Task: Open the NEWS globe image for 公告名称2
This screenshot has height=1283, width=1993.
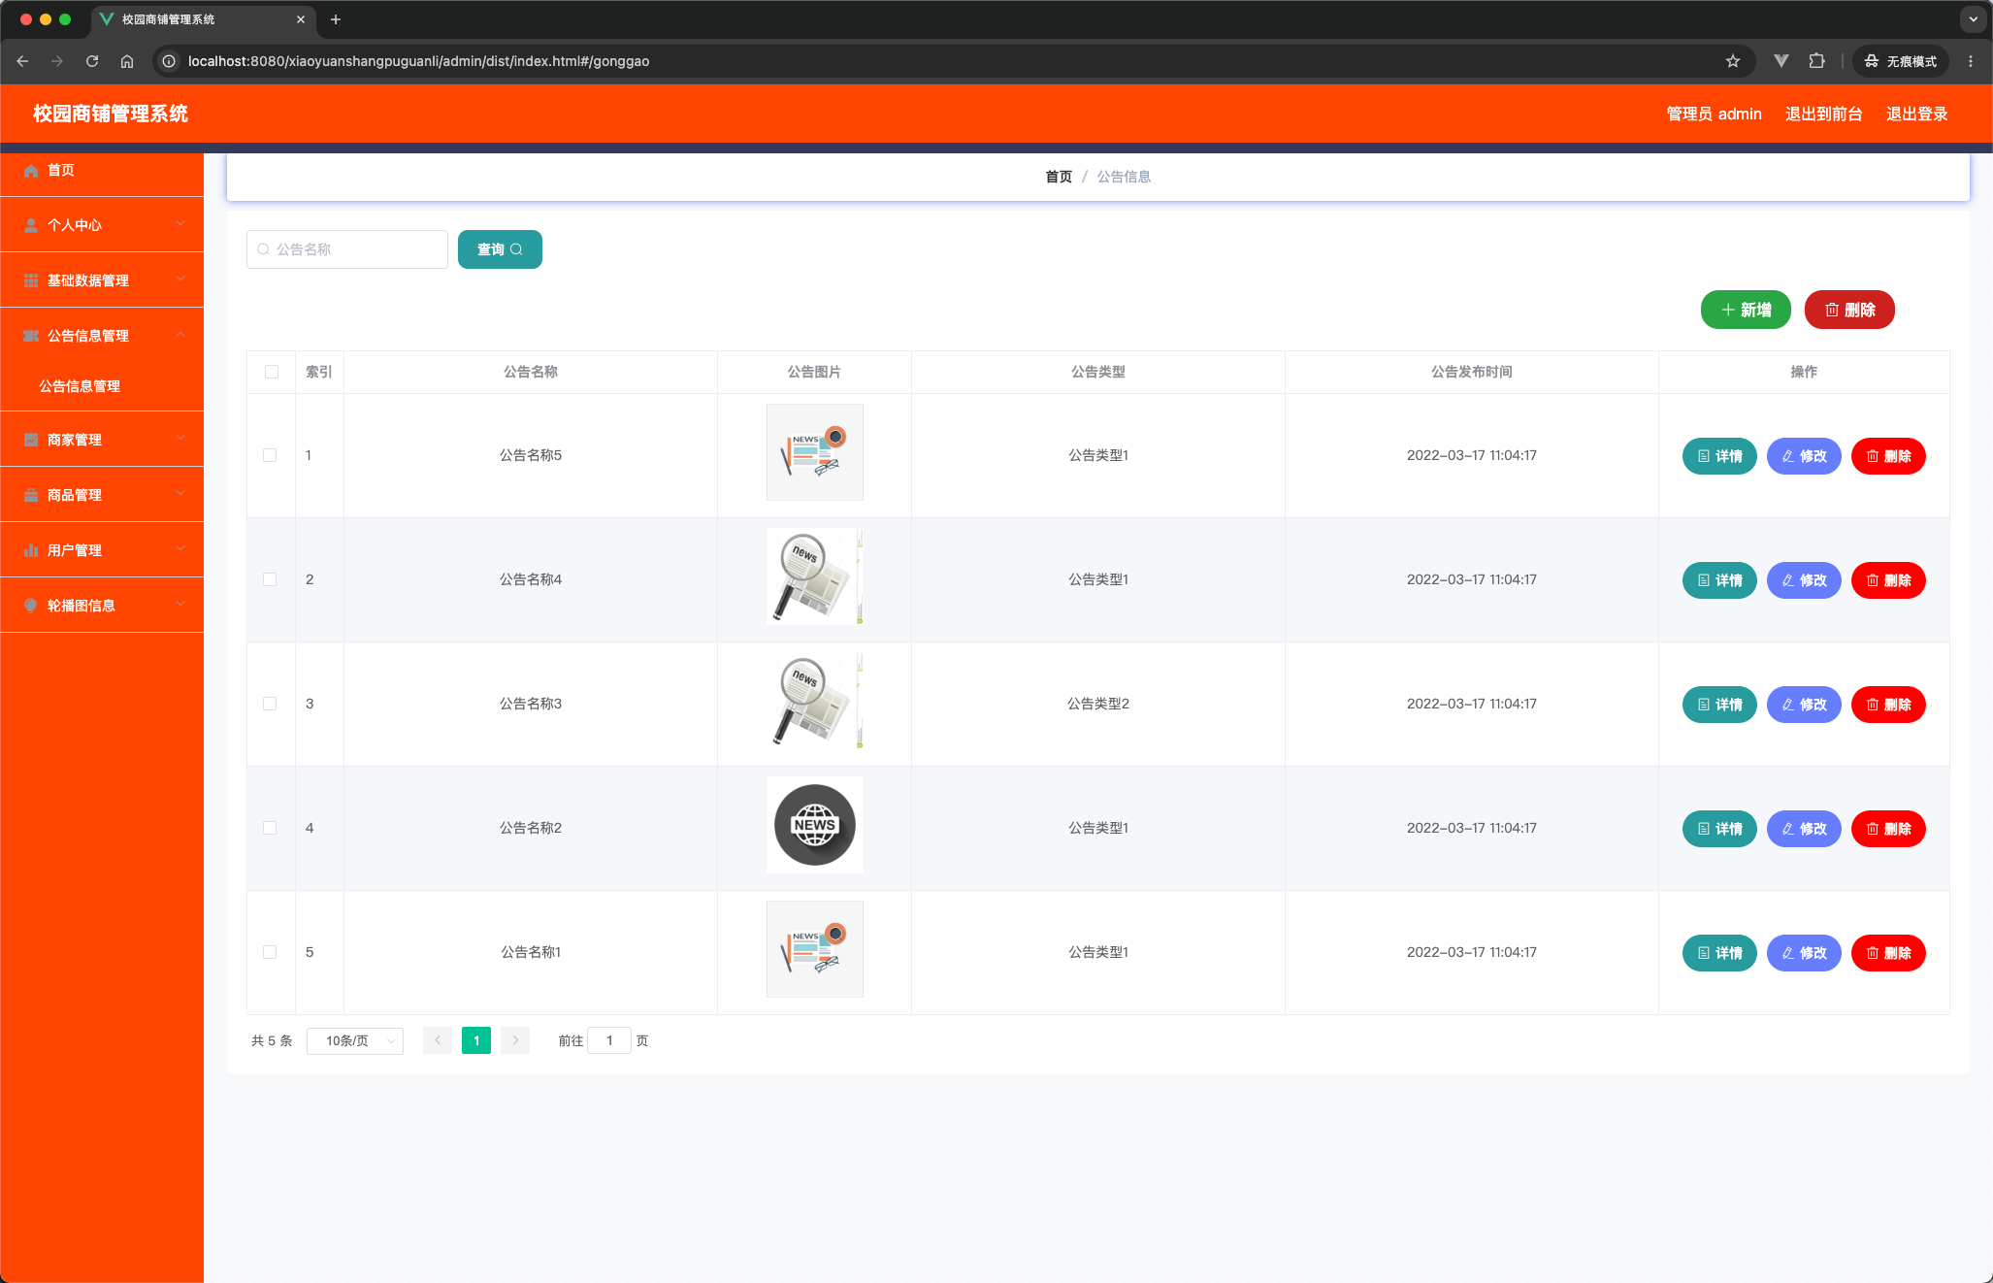Action: pos(815,825)
